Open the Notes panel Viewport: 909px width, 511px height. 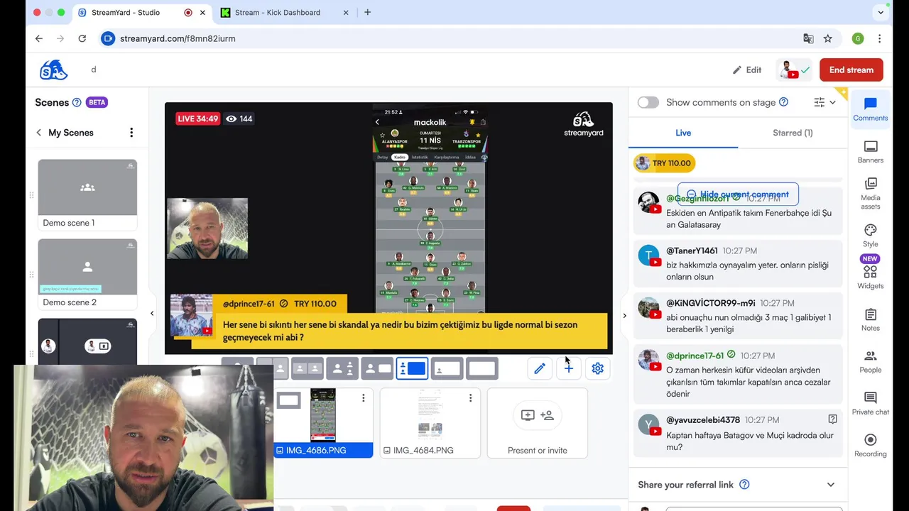(871, 319)
